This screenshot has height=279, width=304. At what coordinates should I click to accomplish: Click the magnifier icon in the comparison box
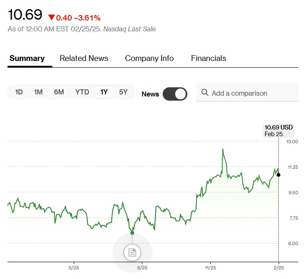coord(205,93)
